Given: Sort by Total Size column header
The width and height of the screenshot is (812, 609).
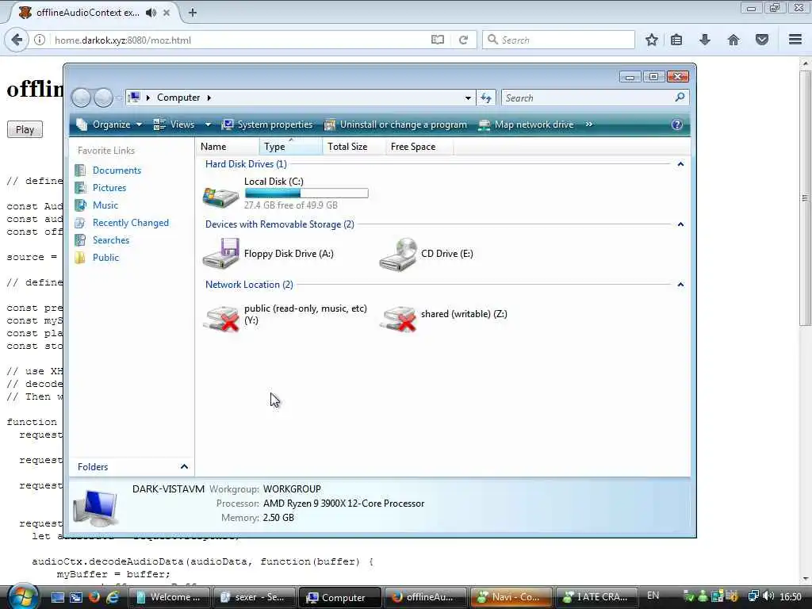Looking at the screenshot, I should [x=354, y=147].
